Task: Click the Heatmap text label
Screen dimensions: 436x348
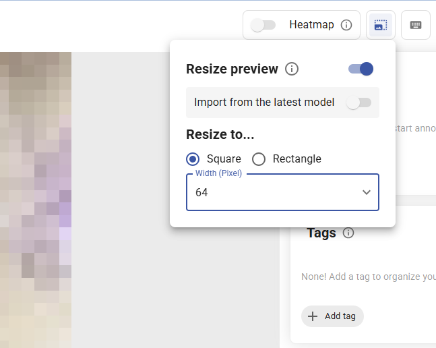Action: (x=311, y=25)
